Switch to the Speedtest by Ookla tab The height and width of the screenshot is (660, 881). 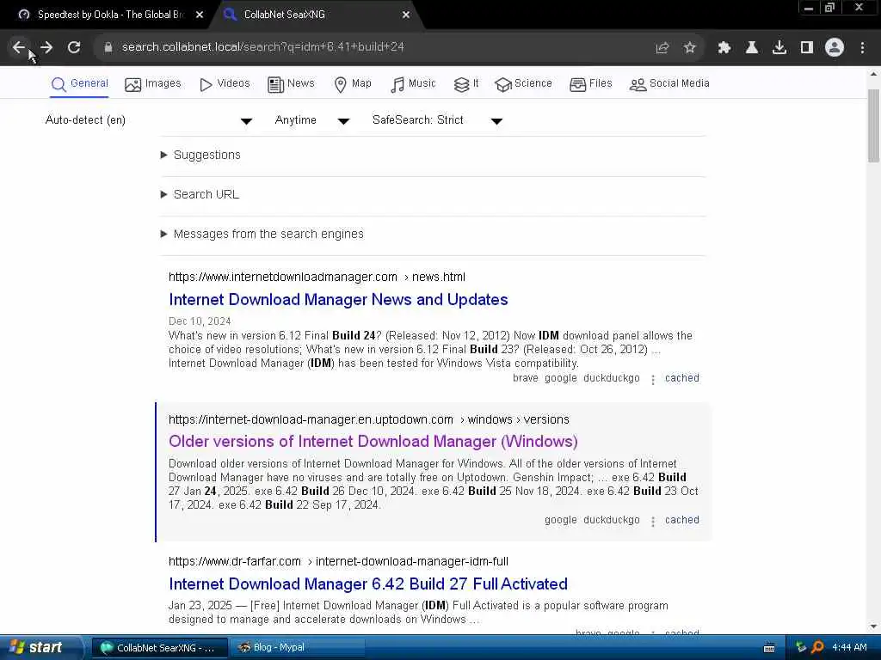[x=111, y=15]
